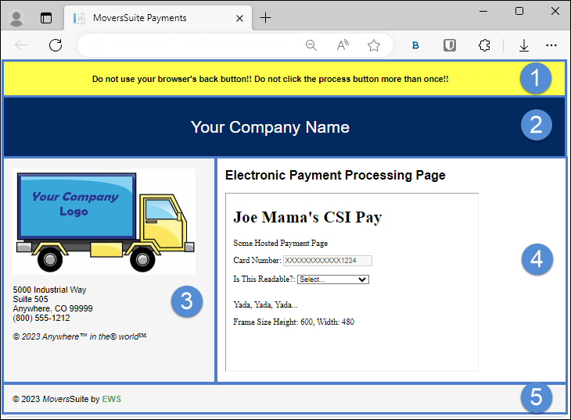Go back with browser back arrow
This screenshot has height=420, width=571.
pyautogui.click(x=21, y=45)
